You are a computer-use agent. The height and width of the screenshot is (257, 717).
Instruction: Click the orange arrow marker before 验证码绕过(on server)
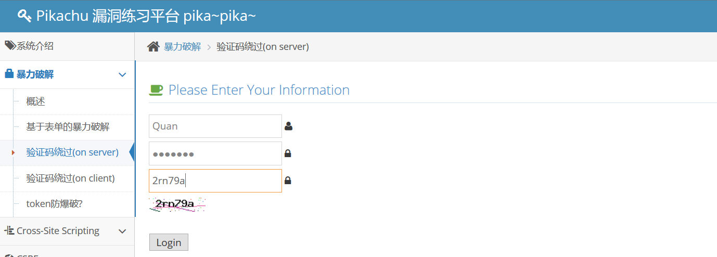click(13, 152)
